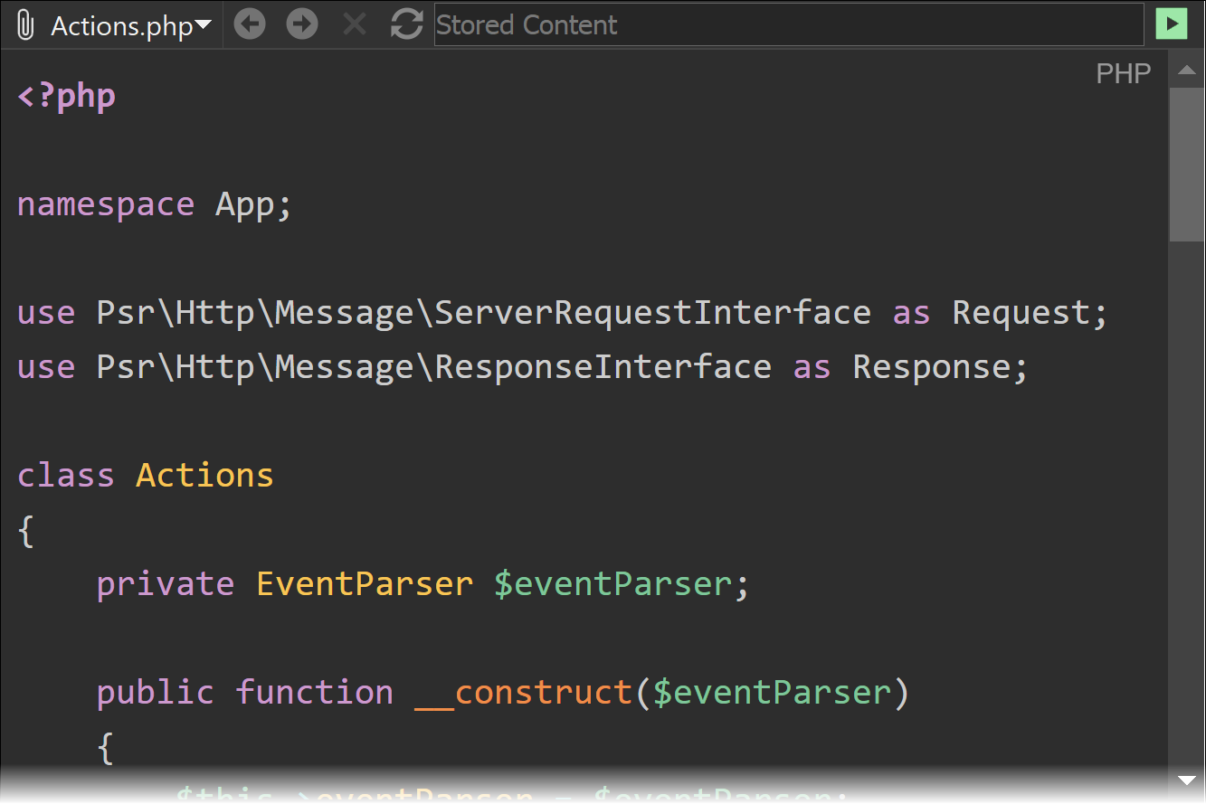Click the App; namespace name
The width and height of the screenshot is (1206, 804).
254,204
